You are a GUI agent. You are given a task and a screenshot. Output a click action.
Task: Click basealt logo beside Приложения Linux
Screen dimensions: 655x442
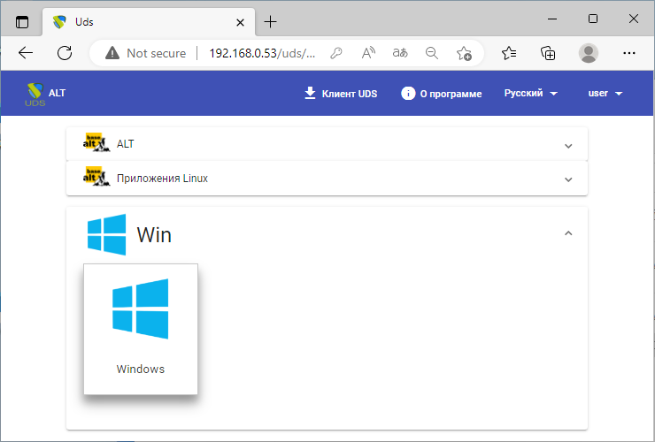pos(96,177)
